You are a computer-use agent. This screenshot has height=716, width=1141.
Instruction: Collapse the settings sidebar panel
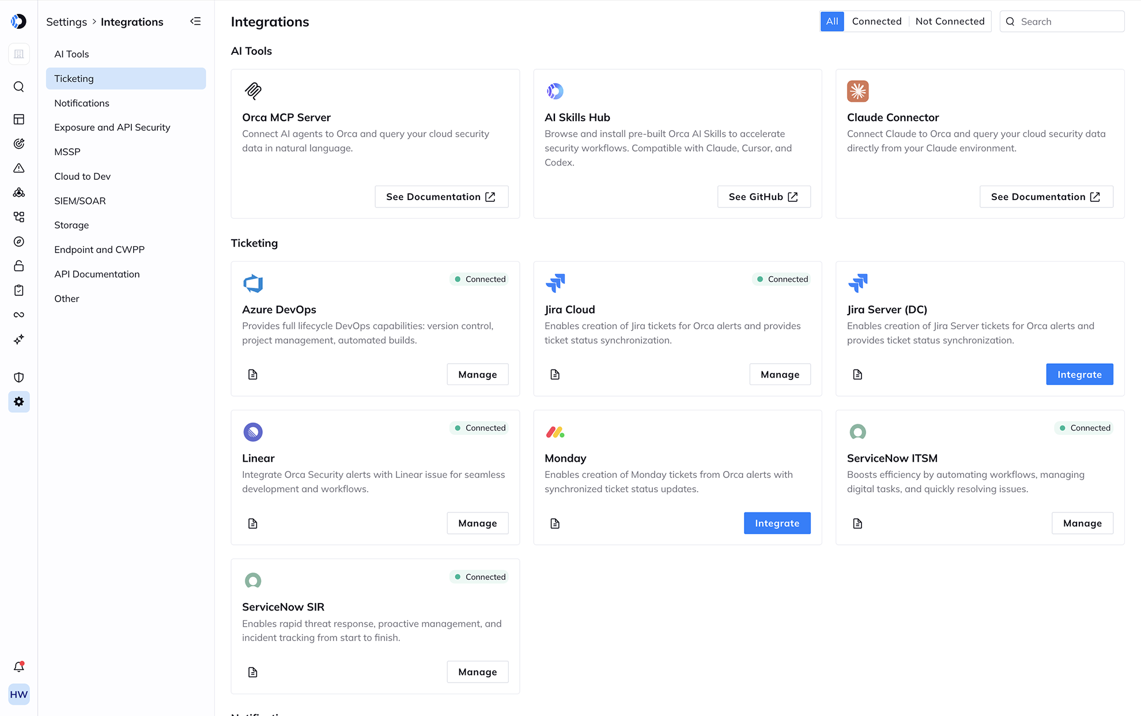click(x=196, y=21)
